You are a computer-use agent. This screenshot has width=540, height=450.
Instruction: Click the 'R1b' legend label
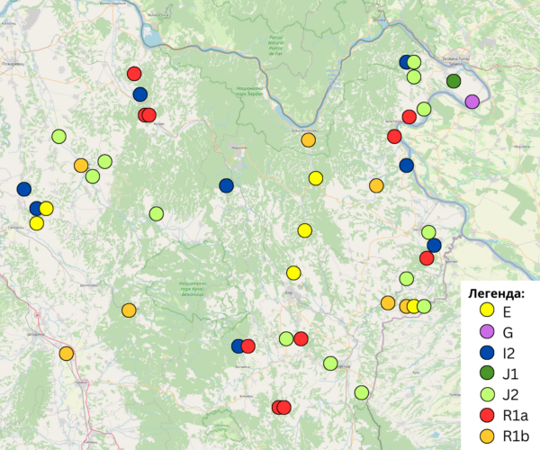(516, 436)
